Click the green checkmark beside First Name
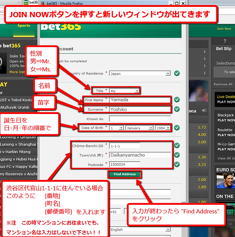 [x=177, y=100]
